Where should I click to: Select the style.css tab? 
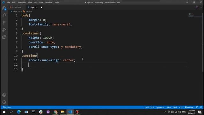pyautogui.click(x=34, y=7)
